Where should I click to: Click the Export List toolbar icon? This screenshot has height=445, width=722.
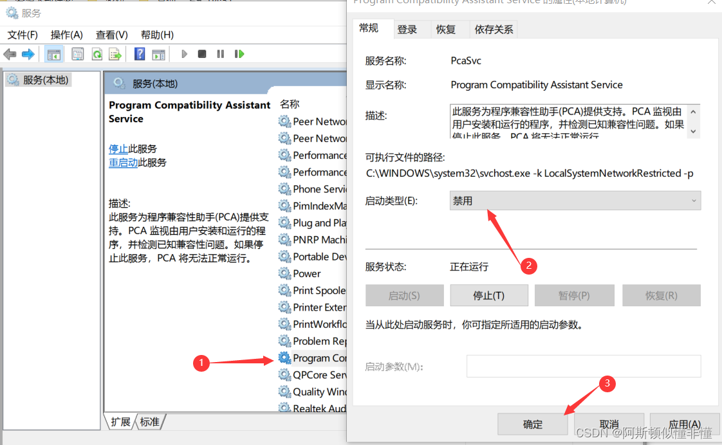click(x=115, y=54)
